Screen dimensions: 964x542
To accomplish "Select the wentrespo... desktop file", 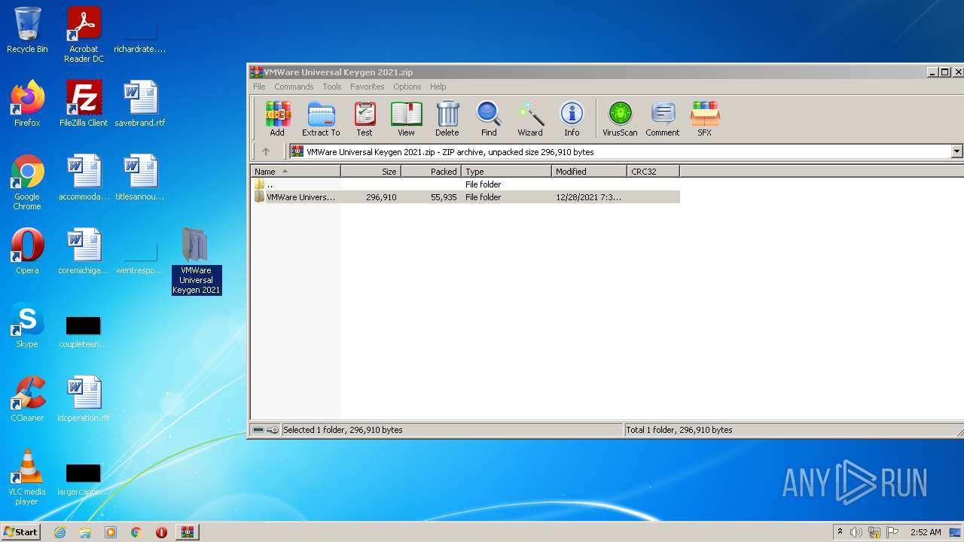I will coord(140,258).
